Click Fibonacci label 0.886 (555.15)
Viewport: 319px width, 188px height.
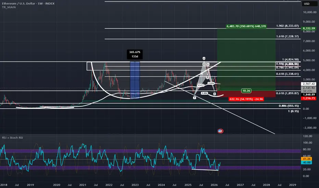(289, 106)
